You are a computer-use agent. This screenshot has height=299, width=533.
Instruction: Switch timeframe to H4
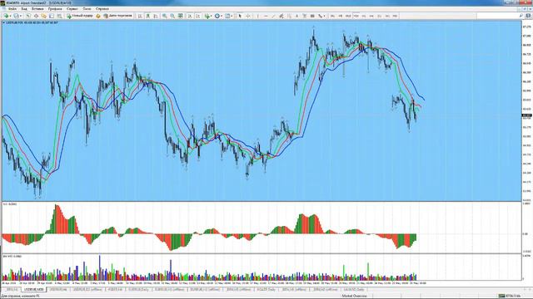[371, 16]
